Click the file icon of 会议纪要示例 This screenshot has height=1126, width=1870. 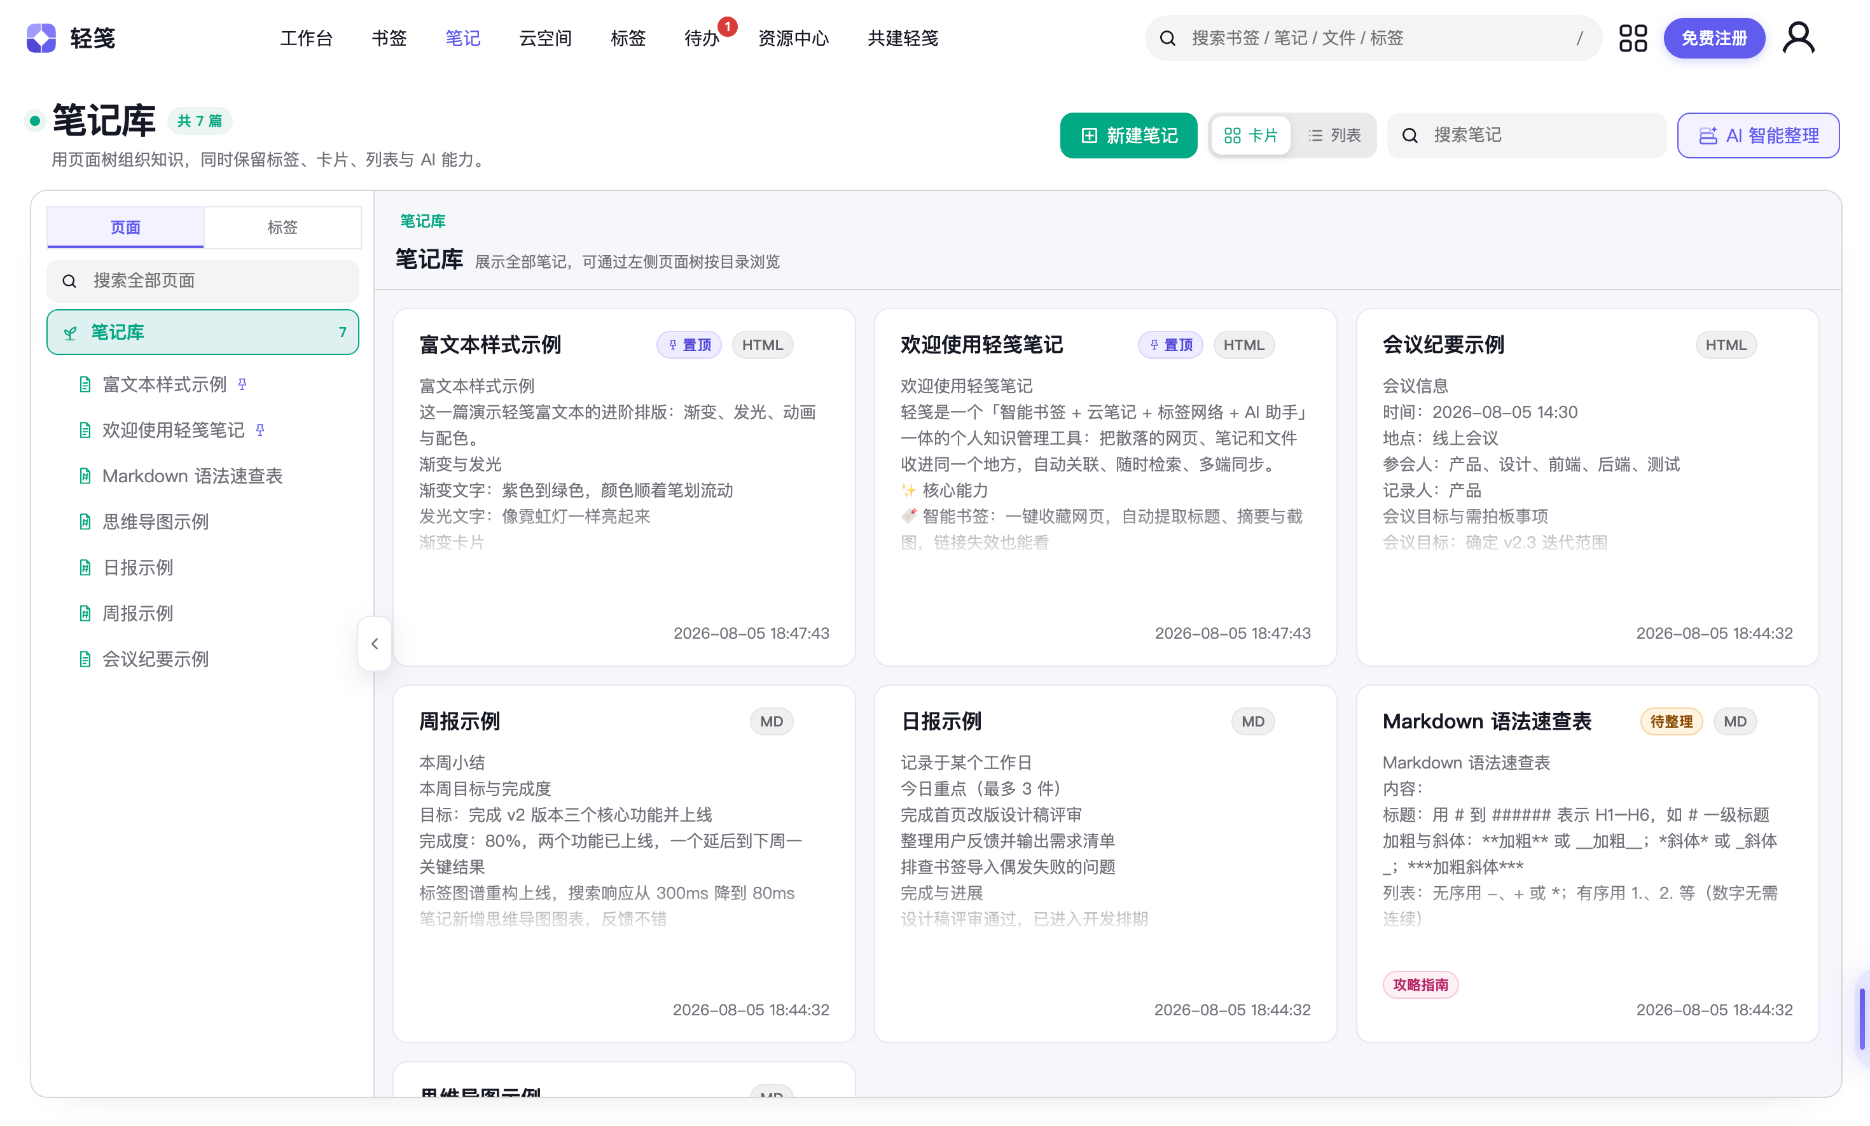point(85,658)
